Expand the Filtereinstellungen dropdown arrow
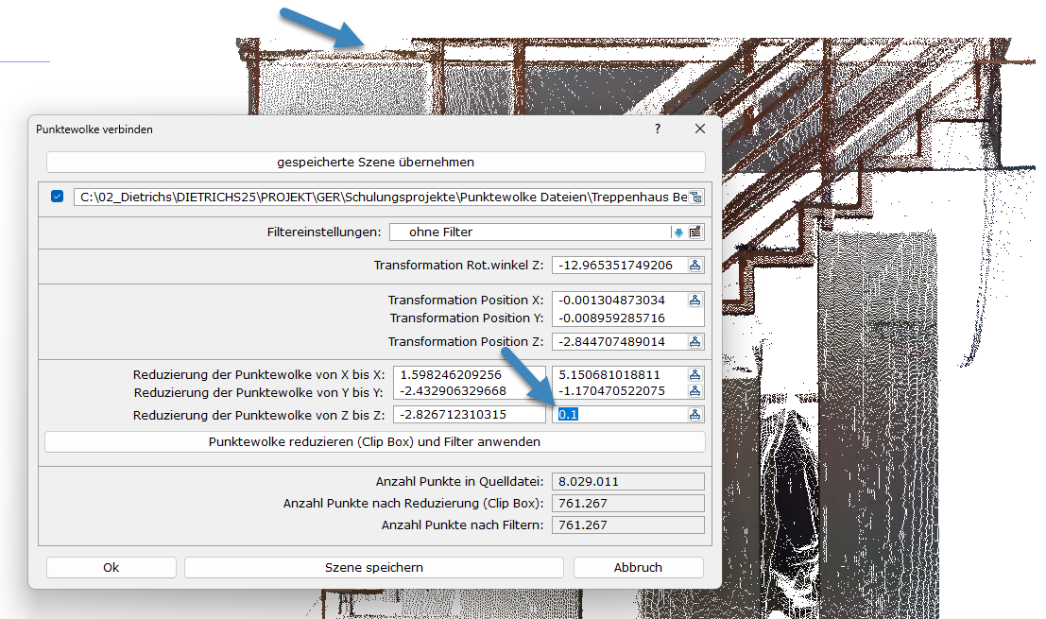 [678, 232]
